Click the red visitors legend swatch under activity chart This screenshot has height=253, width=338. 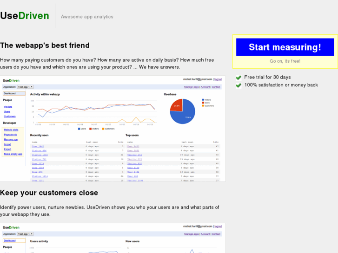91,129
